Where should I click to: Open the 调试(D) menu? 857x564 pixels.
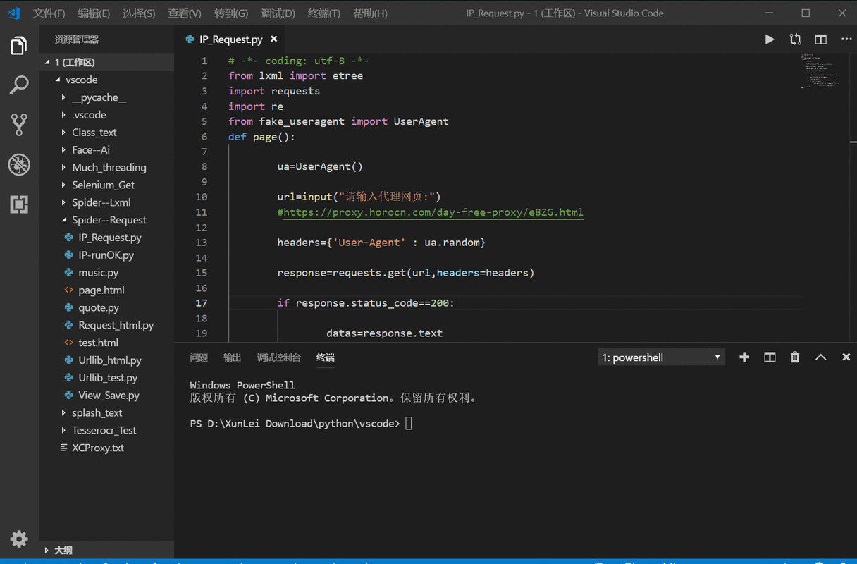click(x=278, y=13)
